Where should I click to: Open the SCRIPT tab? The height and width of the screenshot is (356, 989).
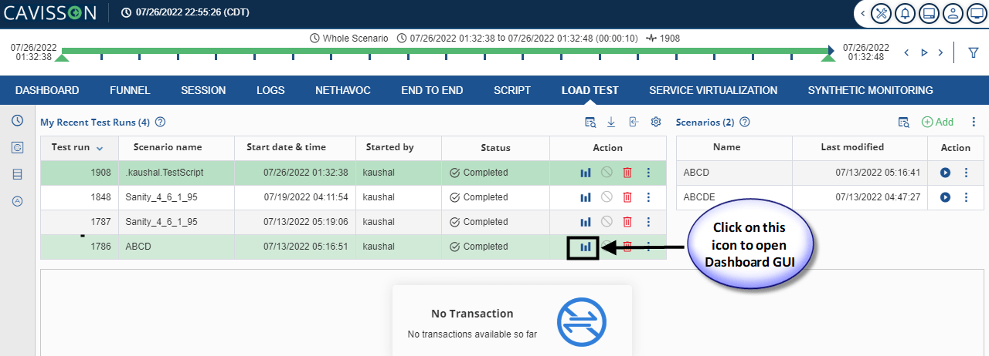tap(512, 90)
